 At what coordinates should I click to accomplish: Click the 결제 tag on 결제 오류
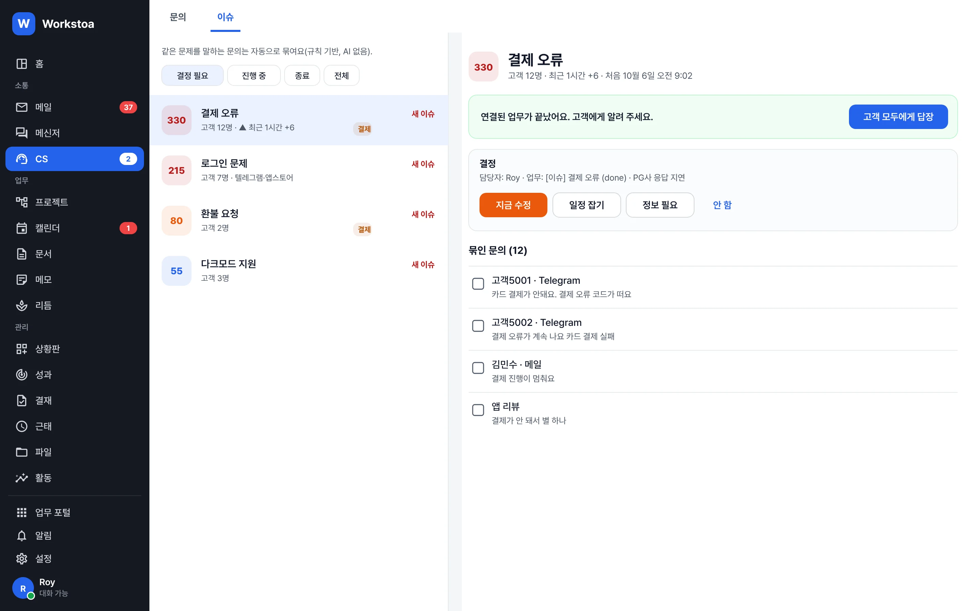pyautogui.click(x=364, y=129)
